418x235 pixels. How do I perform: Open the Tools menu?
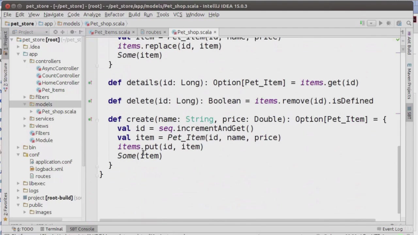coord(163,14)
